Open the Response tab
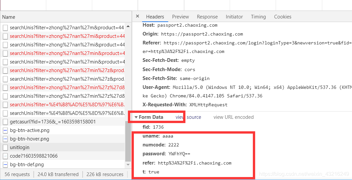The width and height of the screenshot is (352, 180). (207, 17)
